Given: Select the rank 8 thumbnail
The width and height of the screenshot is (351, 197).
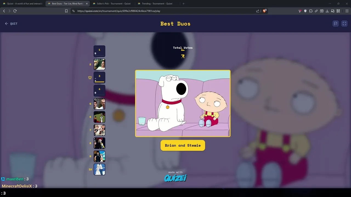Looking at the screenshot, I should coord(99,143).
